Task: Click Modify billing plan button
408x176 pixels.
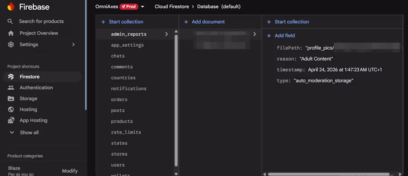Action: pyautogui.click(x=70, y=171)
